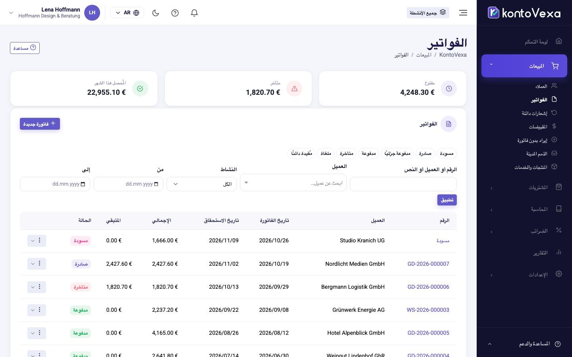
Task: Create invoice with فاتورة جديدة button
Action: (x=40, y=124)
